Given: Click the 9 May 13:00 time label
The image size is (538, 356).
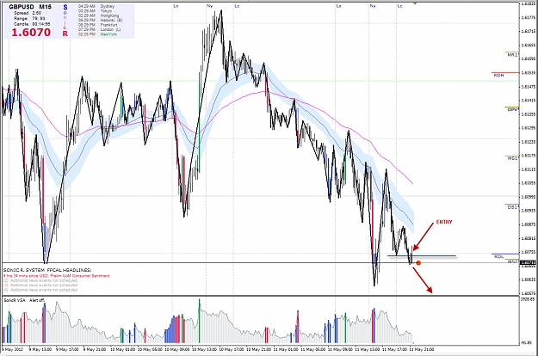Looking at the screenshot, I should [40, 349].
